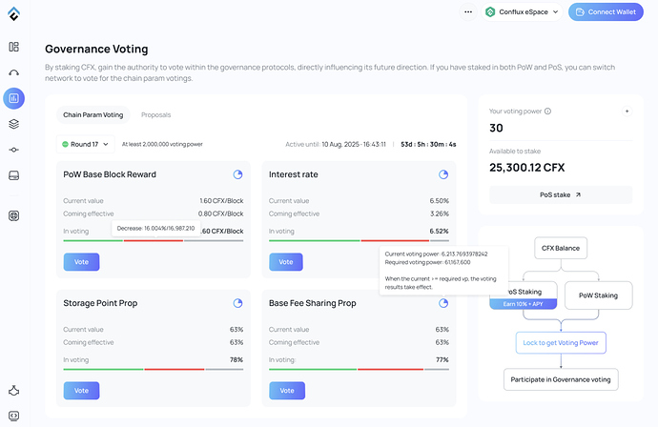Open the dashboard icon in sidebar
Viewport: 658px width, 427px height.
coord(14,47)
